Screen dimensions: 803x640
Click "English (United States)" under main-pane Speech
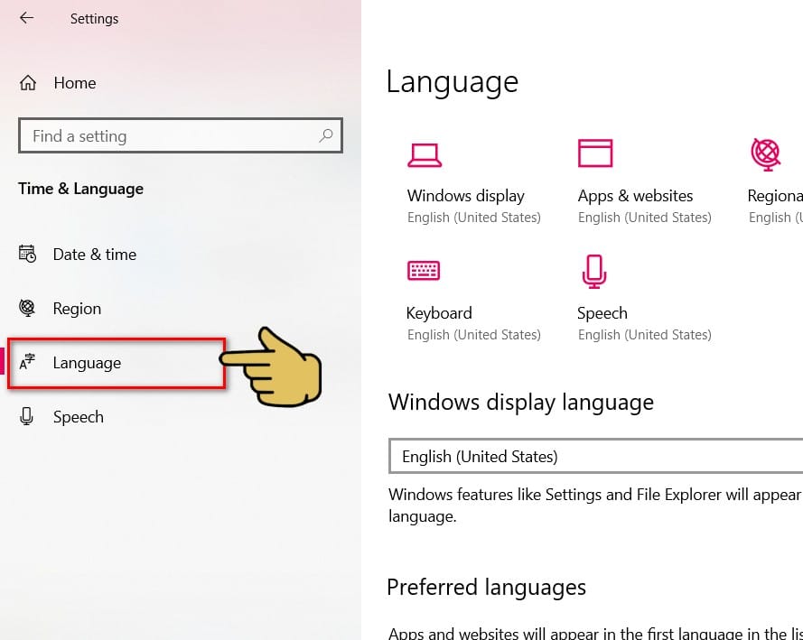[645, 335]
